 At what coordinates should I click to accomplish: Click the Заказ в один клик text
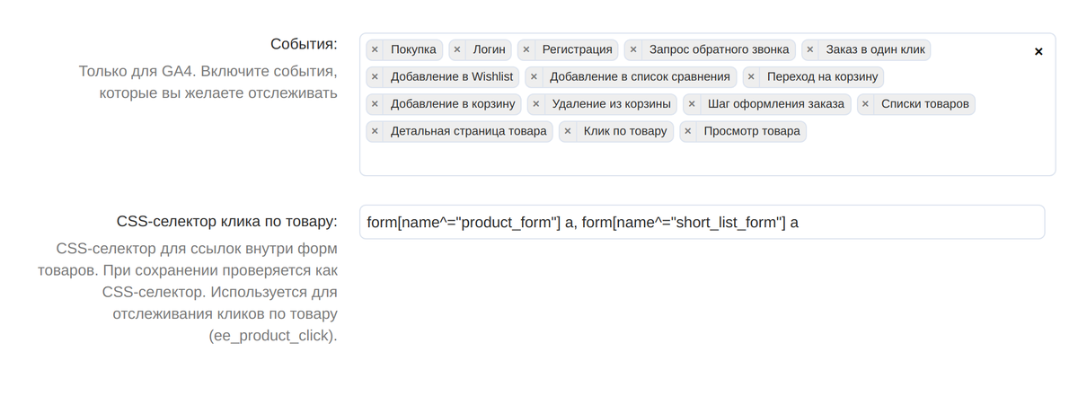click(875, 49)
